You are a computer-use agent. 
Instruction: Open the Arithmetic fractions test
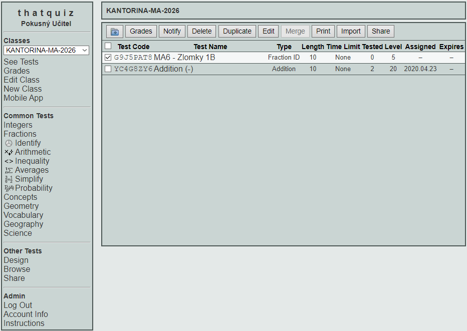point(33,152)
